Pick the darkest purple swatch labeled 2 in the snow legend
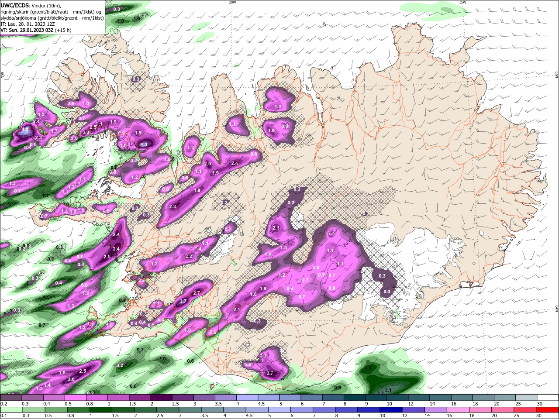The width and height of the screenshot is (559, 419). point(161,398)
